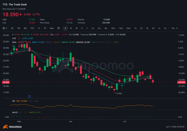187x131 pixels.
Task: Choose the YTD range button
Action: point(32,28)
